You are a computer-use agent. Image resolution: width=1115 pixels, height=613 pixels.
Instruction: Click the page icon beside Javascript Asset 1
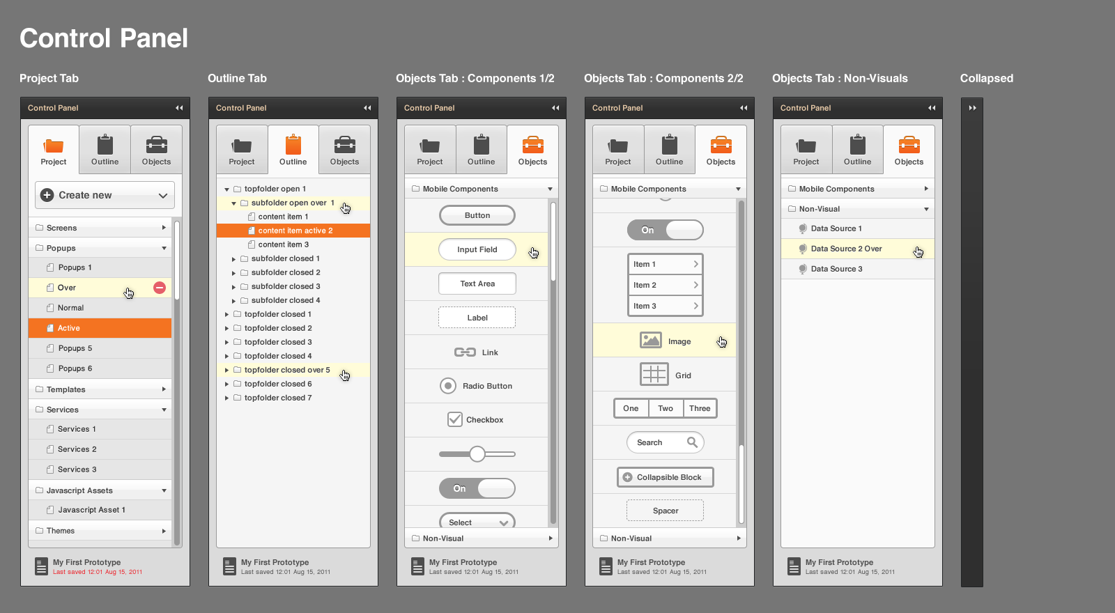coord(50,510)
